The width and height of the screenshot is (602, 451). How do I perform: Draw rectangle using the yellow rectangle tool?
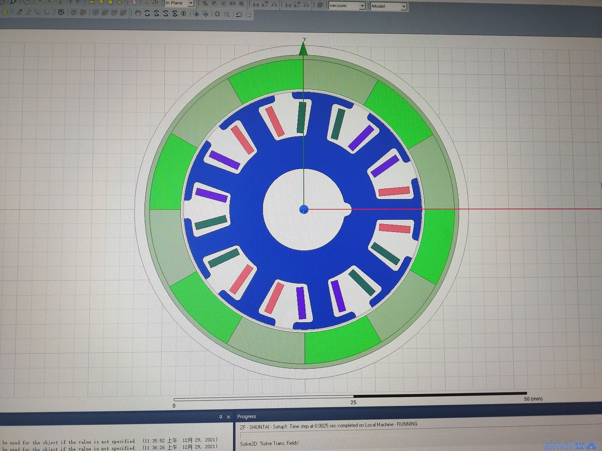92,2
